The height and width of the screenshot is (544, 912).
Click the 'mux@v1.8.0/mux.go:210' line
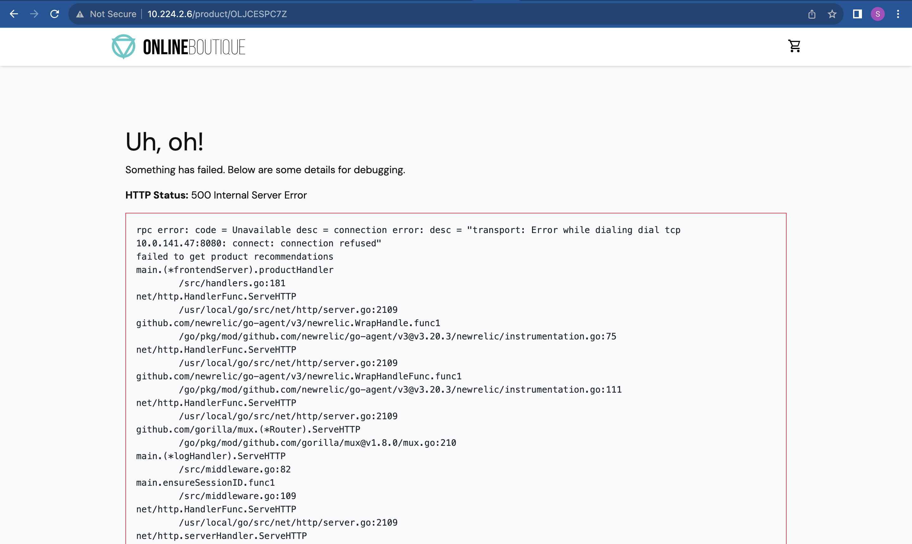click(x=317, y=443)
